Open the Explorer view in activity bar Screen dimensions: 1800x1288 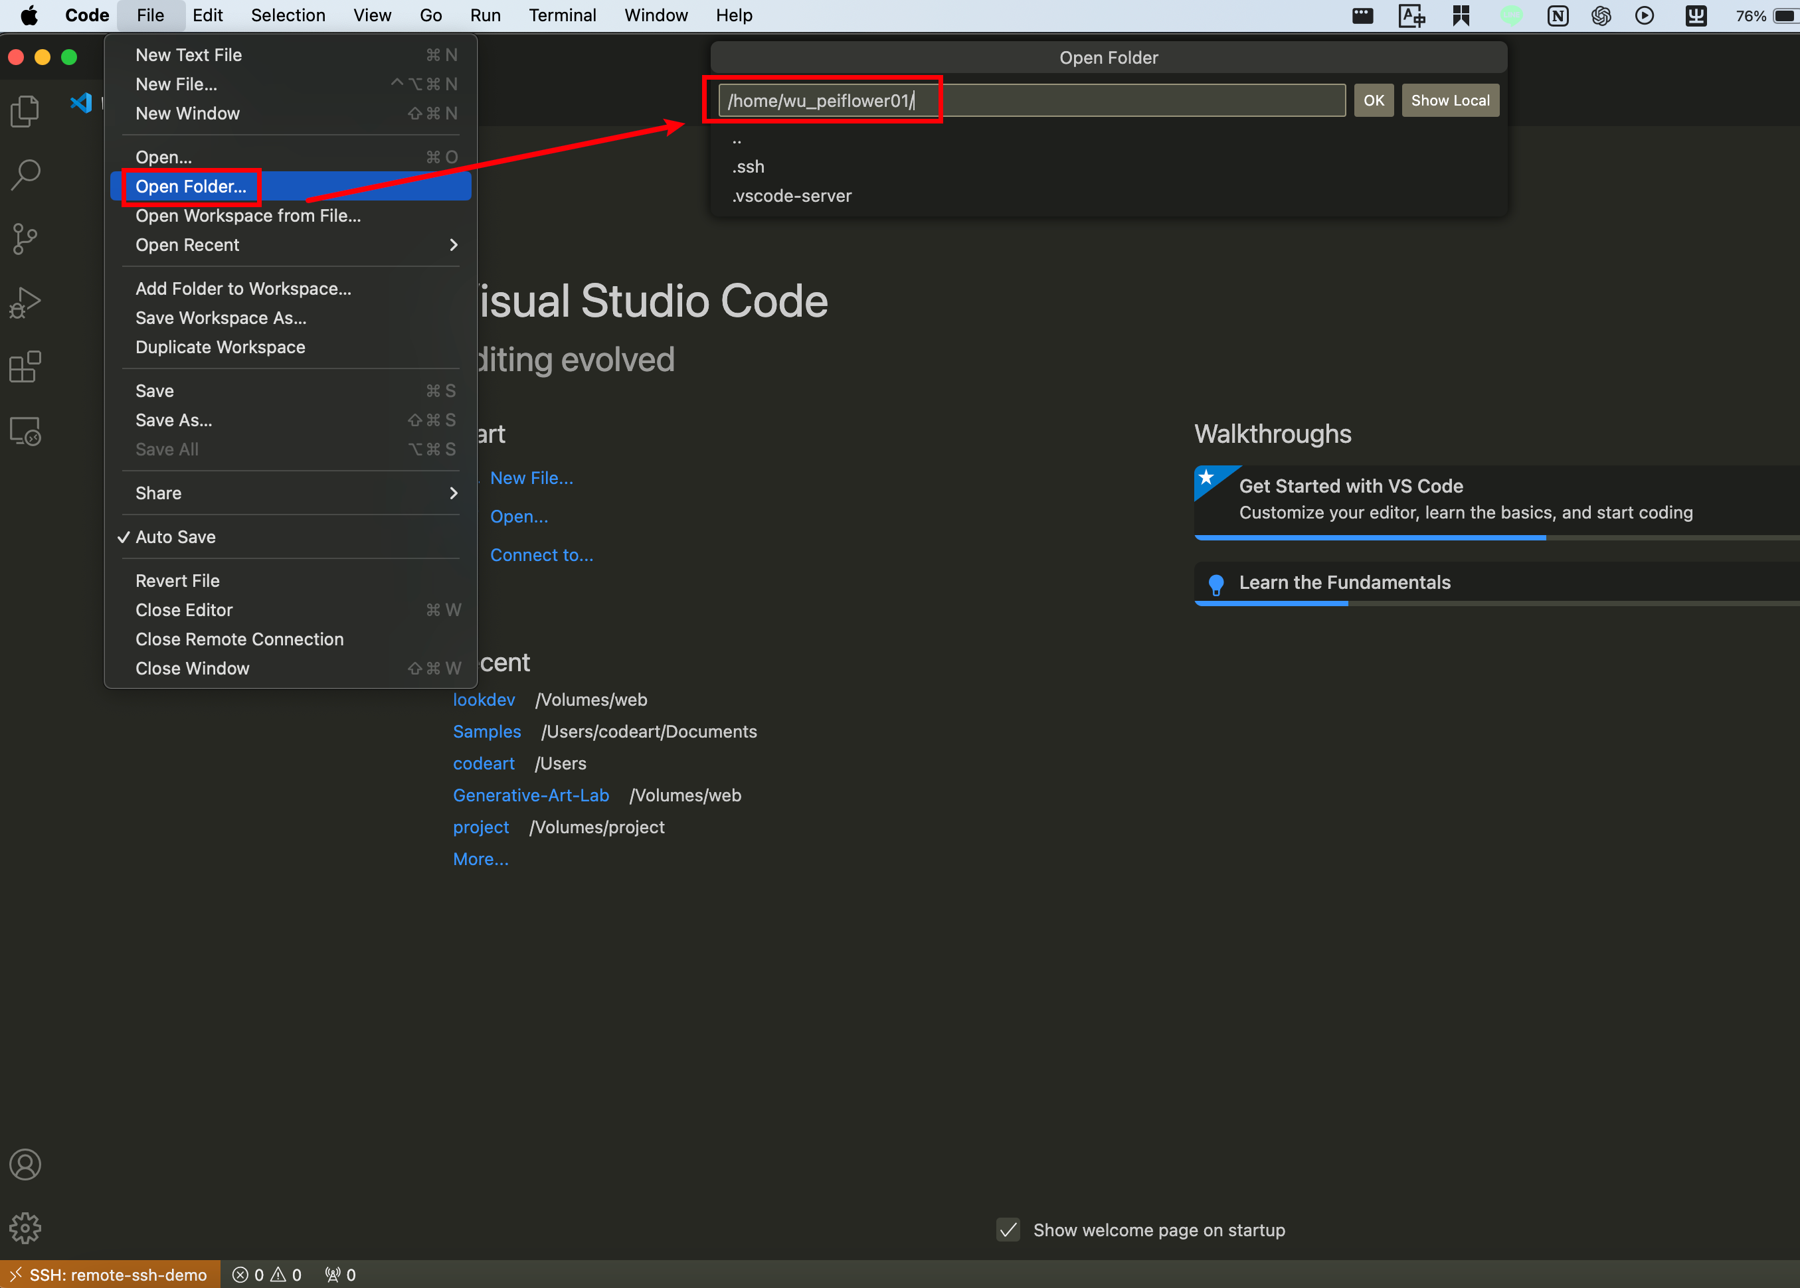point(25,111)
